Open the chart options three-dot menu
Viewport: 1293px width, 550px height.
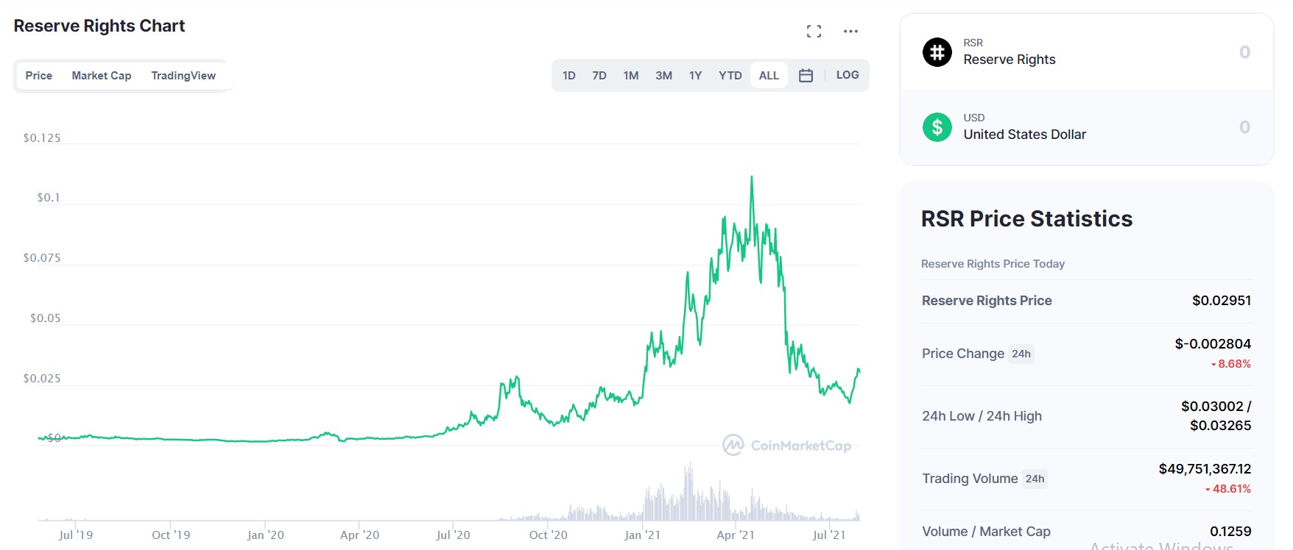[851, 31]
